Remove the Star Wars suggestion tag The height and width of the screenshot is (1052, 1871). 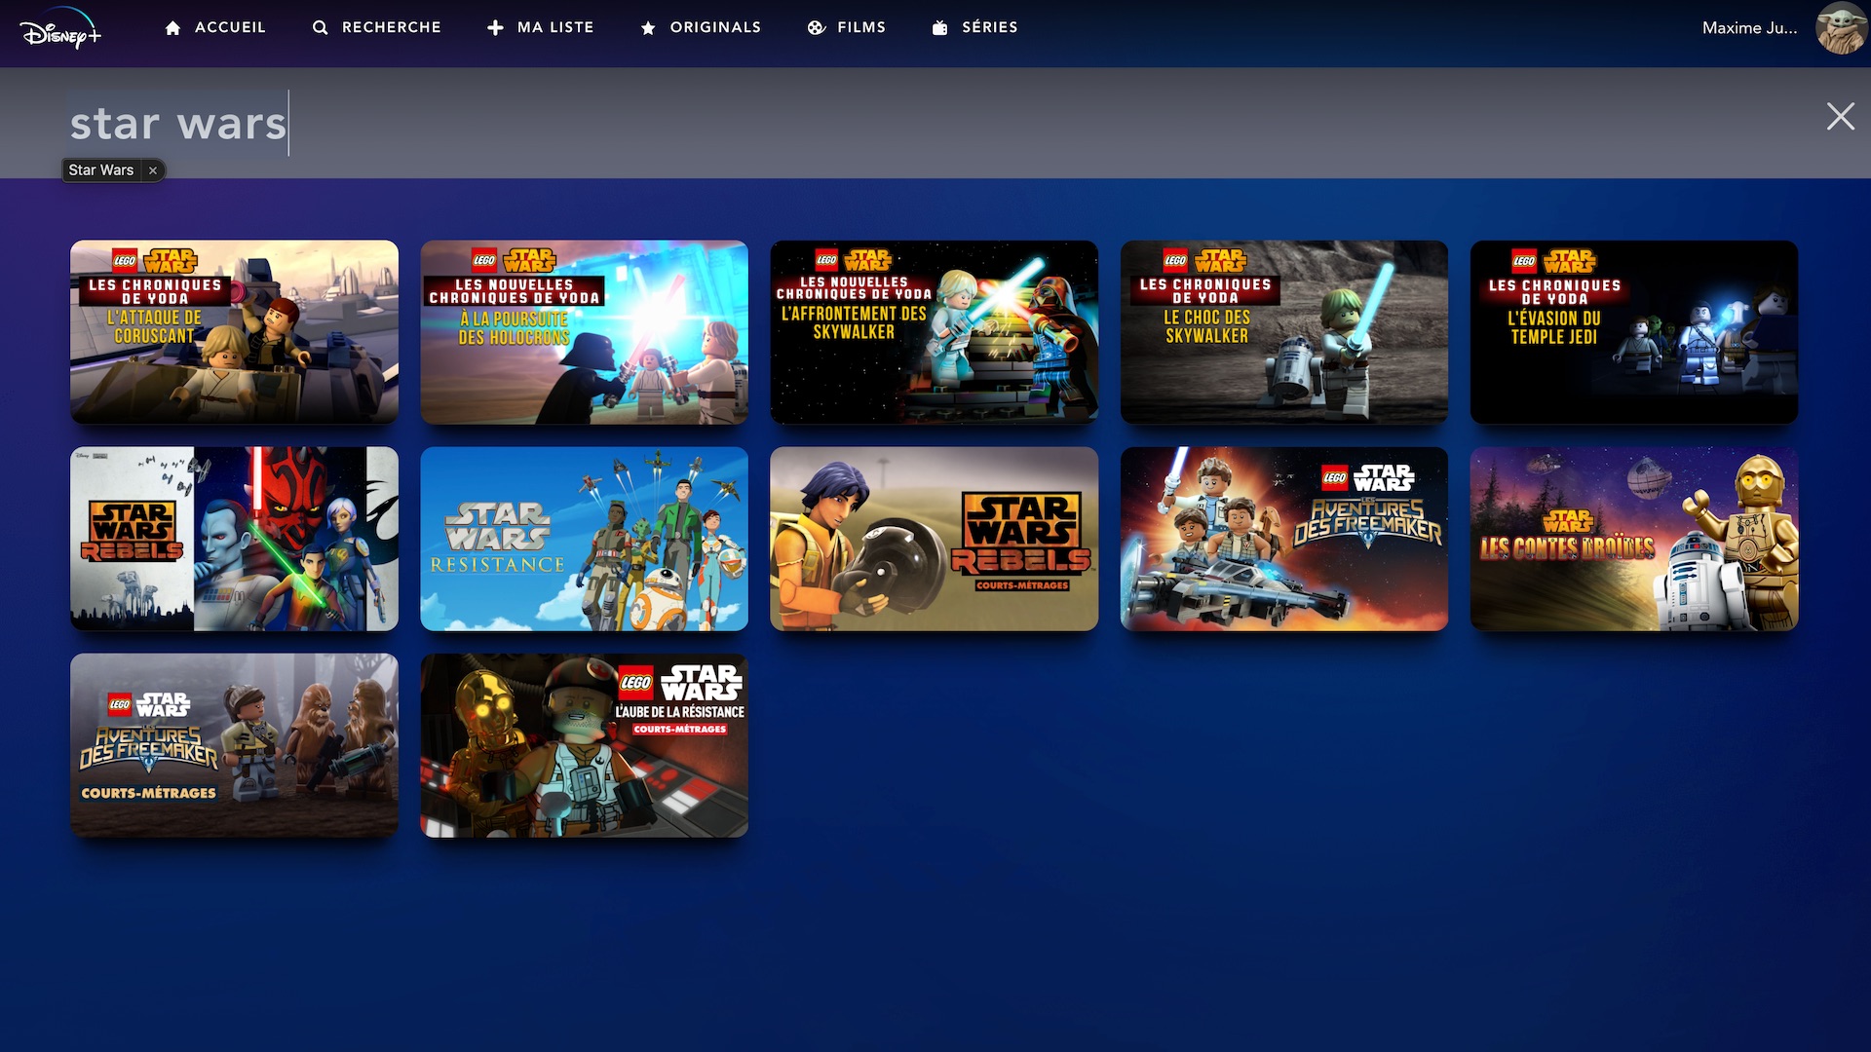(x=153, y=170)
